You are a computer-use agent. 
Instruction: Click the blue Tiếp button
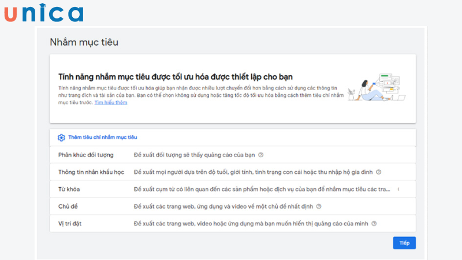[404, 243]
